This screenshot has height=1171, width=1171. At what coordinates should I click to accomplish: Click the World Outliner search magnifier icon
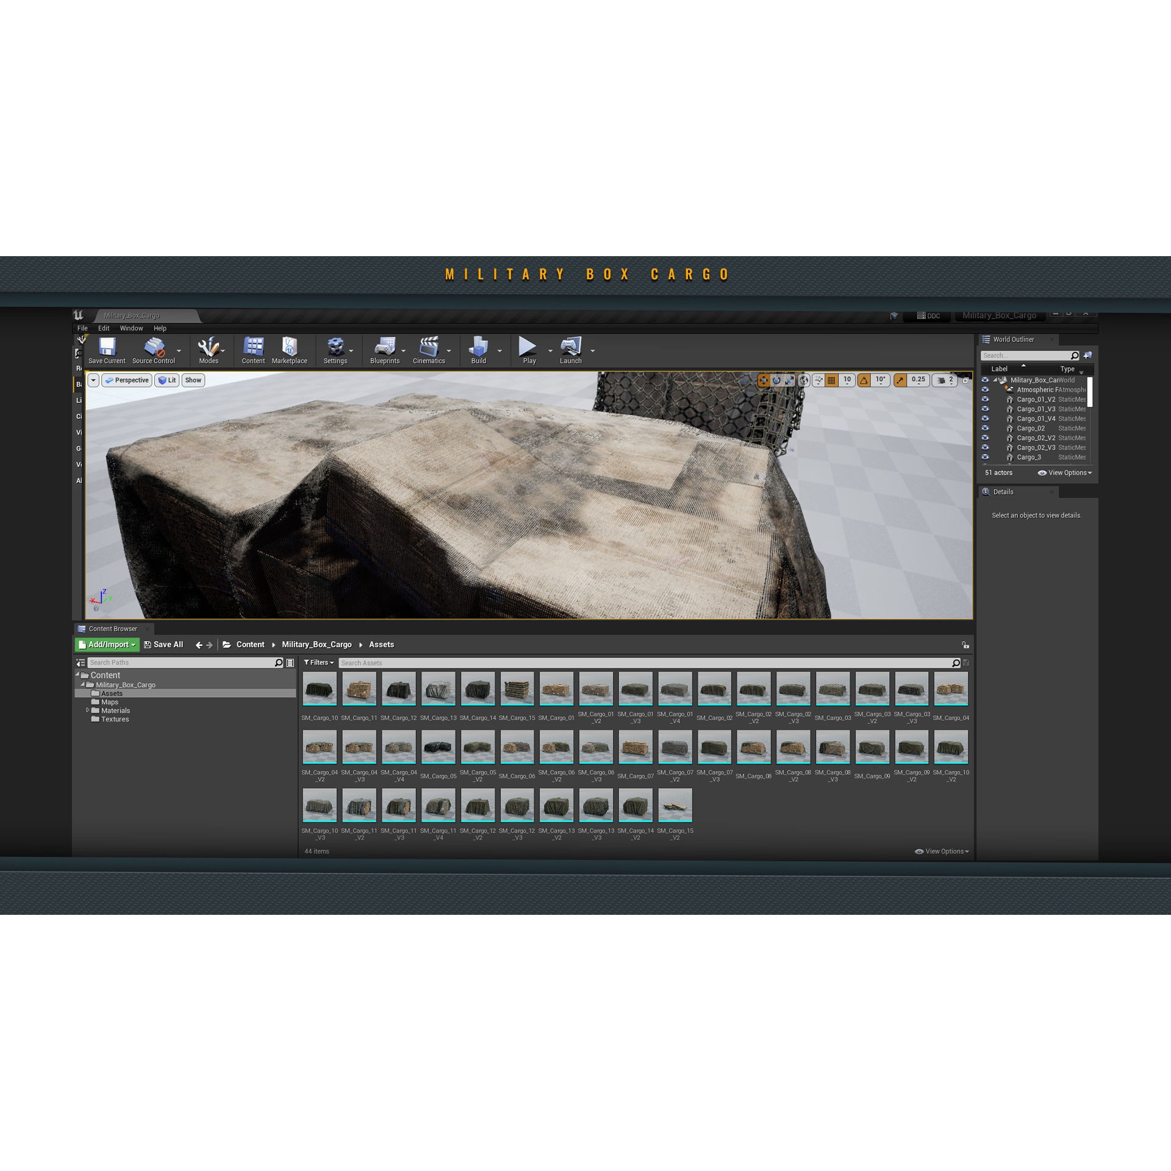coord(1075,356)
